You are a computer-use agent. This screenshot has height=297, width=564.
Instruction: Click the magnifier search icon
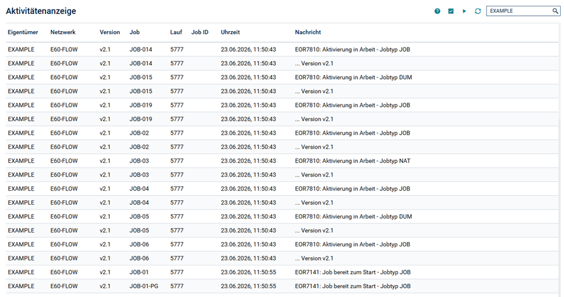[555, 11]
